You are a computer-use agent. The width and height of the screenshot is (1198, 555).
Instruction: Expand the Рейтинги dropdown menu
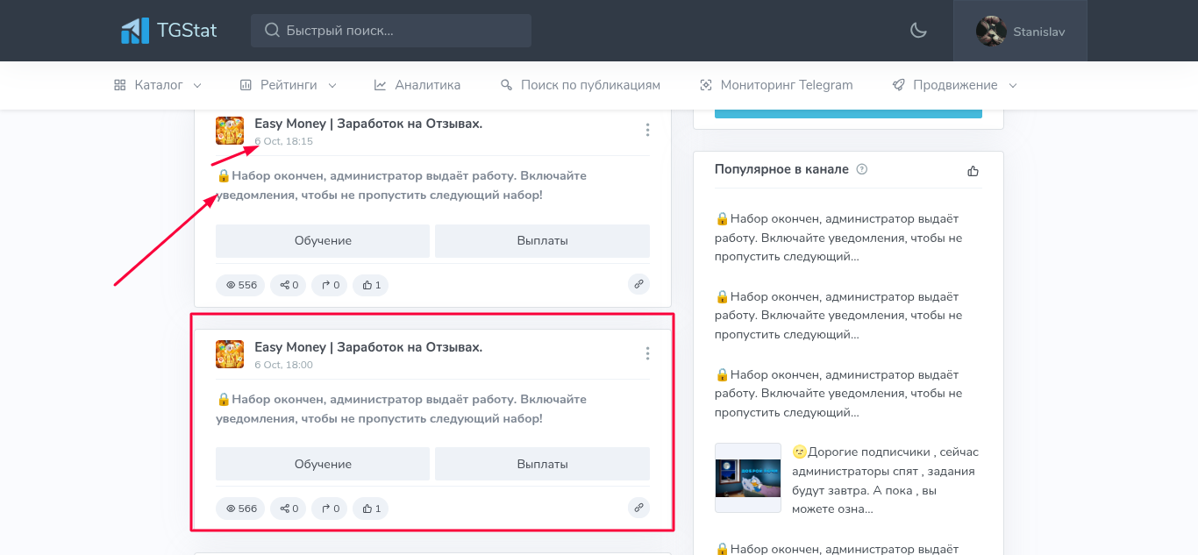[x=289, y=85]
